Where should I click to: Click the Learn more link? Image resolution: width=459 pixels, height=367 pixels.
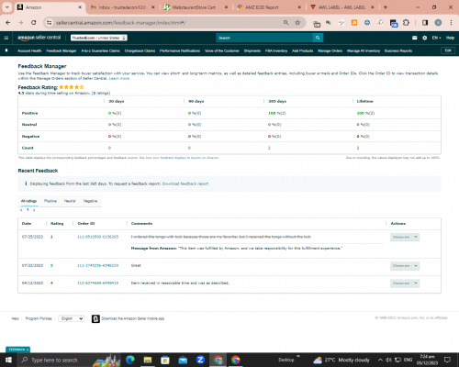(x=119, y=78)
